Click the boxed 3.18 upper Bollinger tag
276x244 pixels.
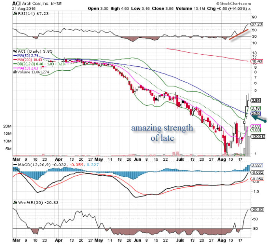255,108
